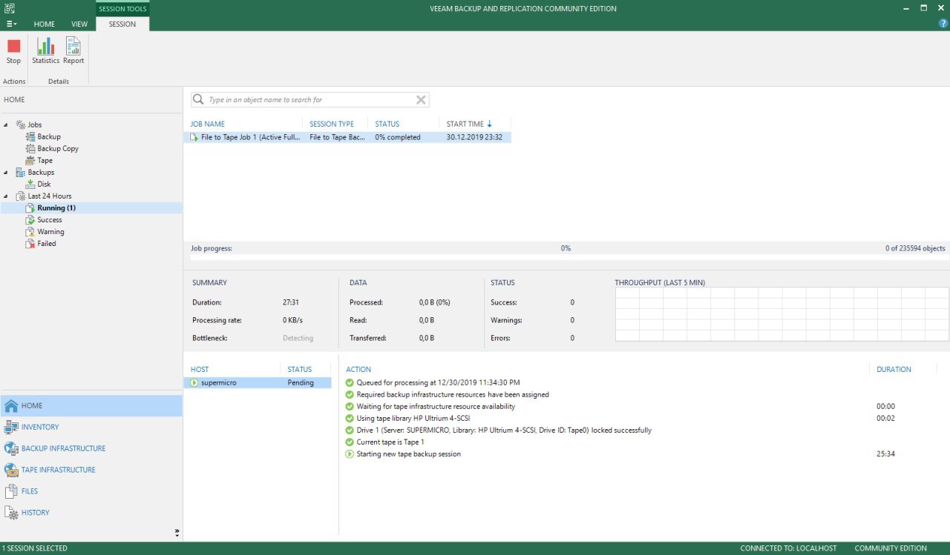Open the session Report

(x=73, y=52)
